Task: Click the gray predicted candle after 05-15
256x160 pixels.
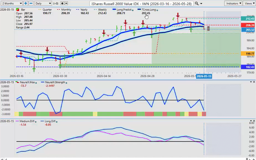Action: point(208,28)
